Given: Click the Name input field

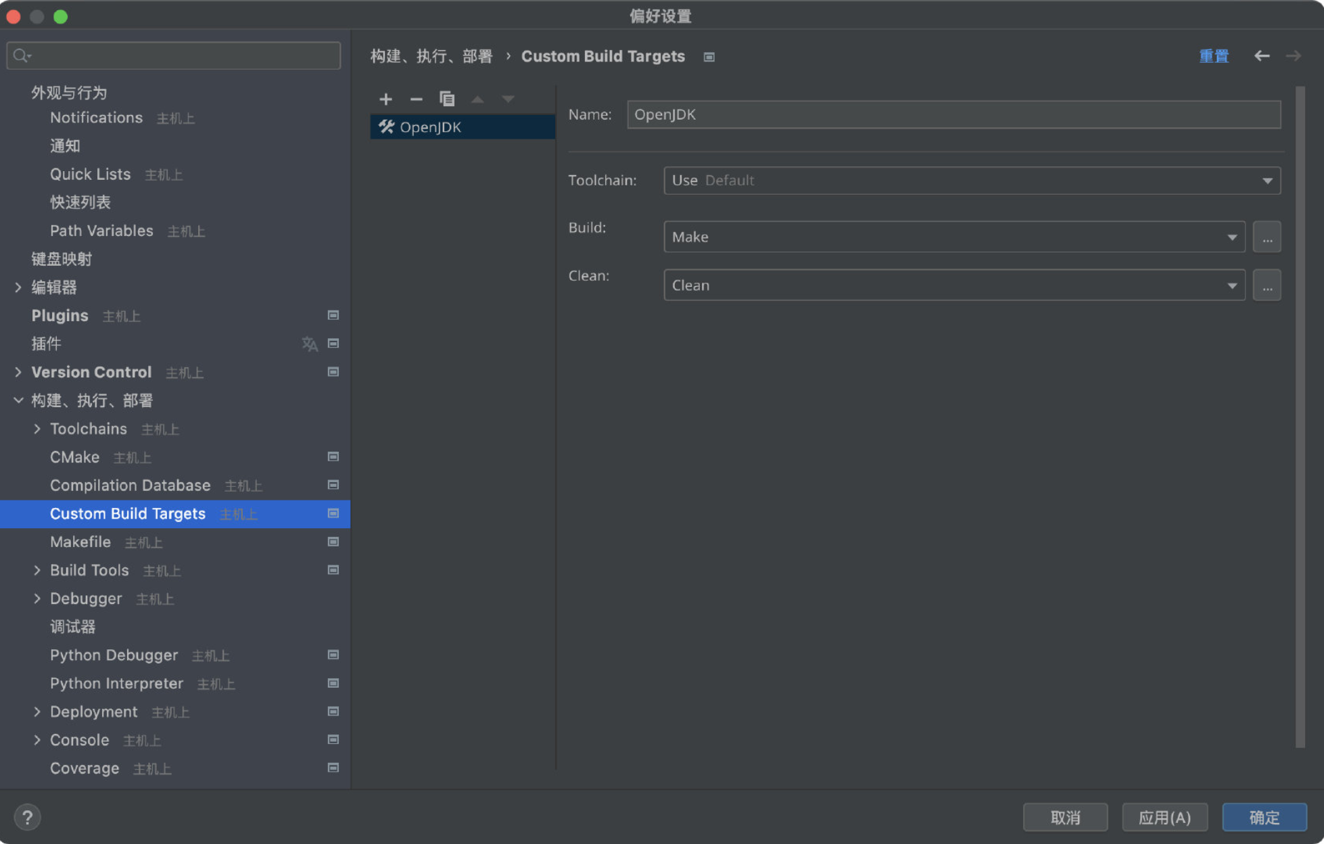Looking at the screenshot, I should [953, 114].
